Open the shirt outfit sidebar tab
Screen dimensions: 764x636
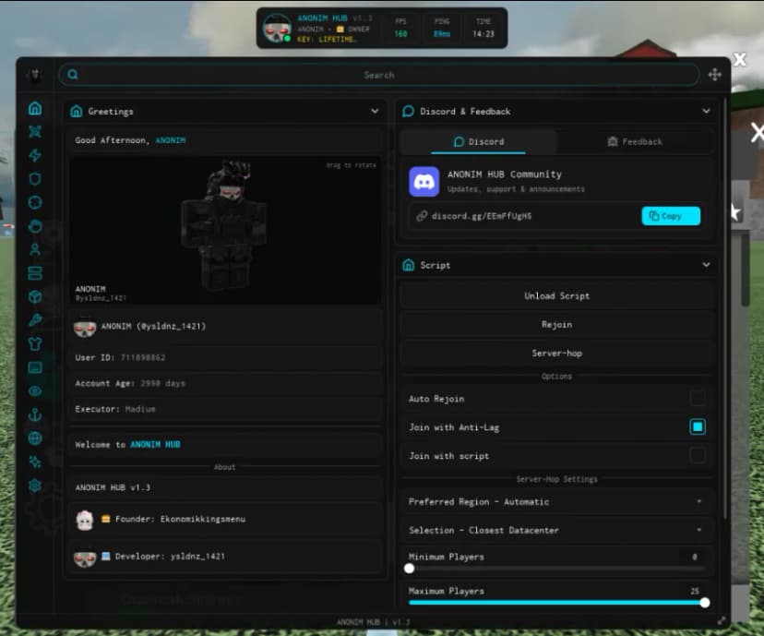coord(35,344)
